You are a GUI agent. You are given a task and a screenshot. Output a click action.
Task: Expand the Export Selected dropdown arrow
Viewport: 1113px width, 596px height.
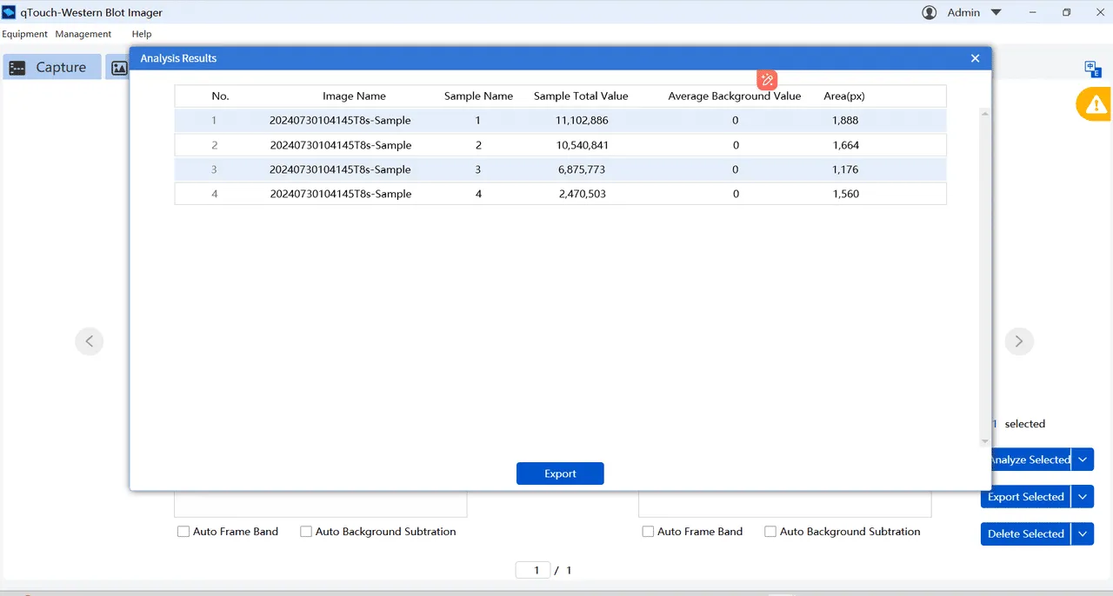click(x=1083, y=497)
